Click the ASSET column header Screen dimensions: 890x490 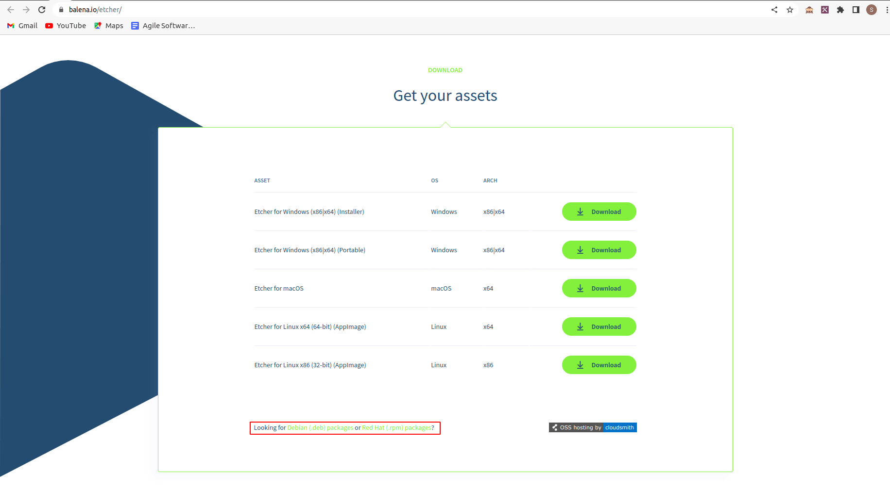tap(262, 180)
